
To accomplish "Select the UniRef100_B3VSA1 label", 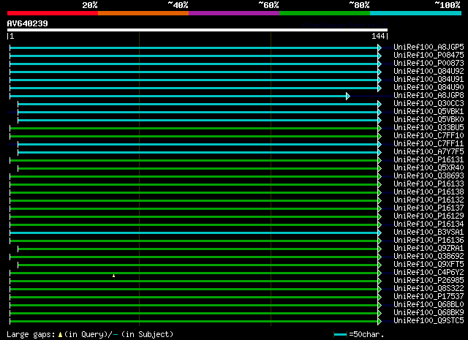I will (x=429, y=233).
